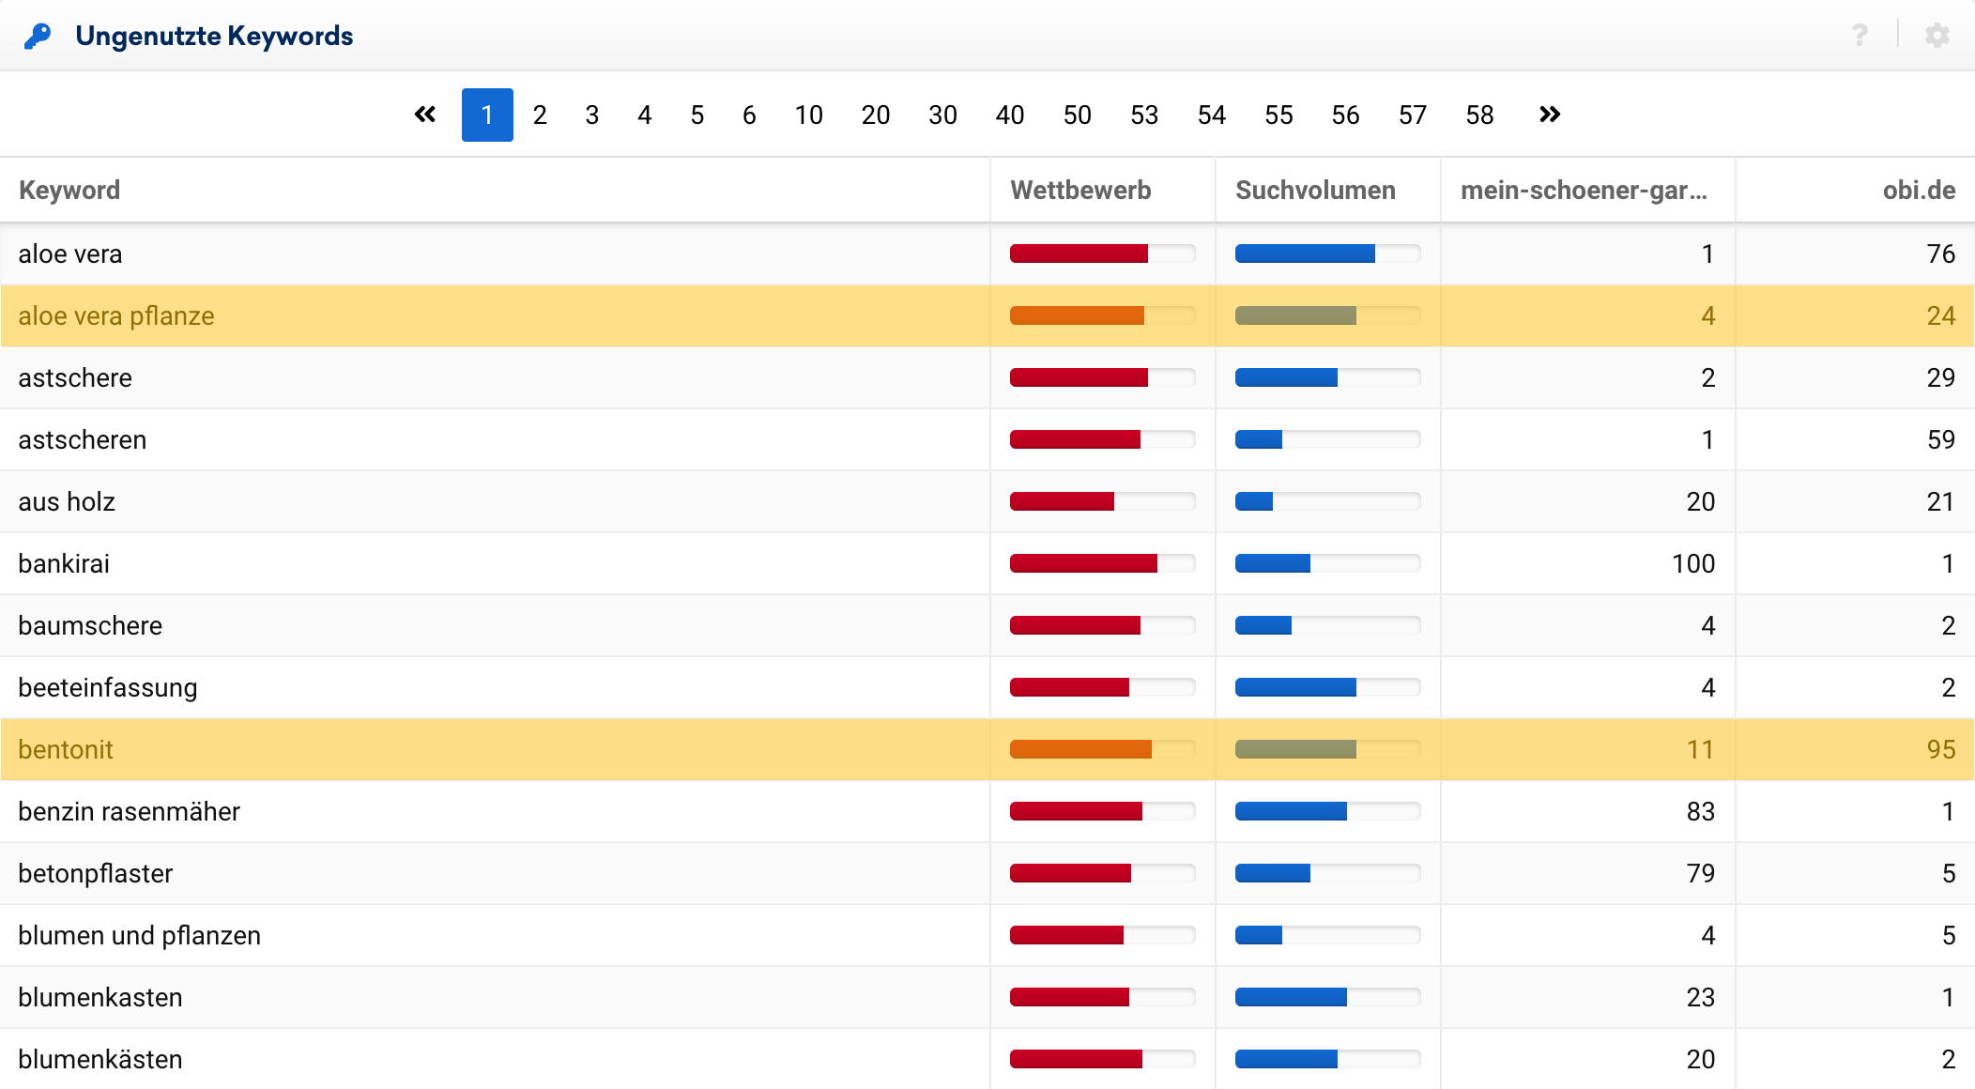Screen dimensions: 1975x1089
Task: Jump to first page with double-left chevron
Action: (425, 115)
